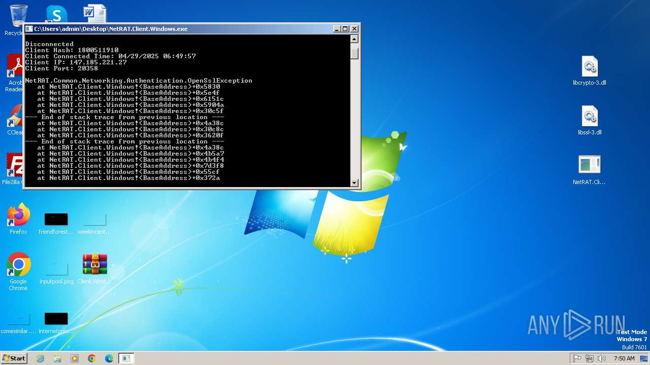Click the 'Client Port: 20358' line
Image resolution: width=650 pixels, height=365 pixels.
tap(61, 68)
